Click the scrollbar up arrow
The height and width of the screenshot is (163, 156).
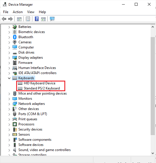[153, 27]
